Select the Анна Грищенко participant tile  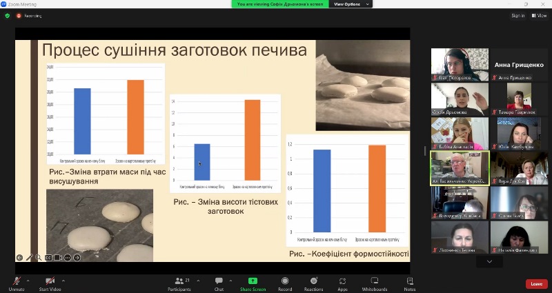click(x=519, y=65)
